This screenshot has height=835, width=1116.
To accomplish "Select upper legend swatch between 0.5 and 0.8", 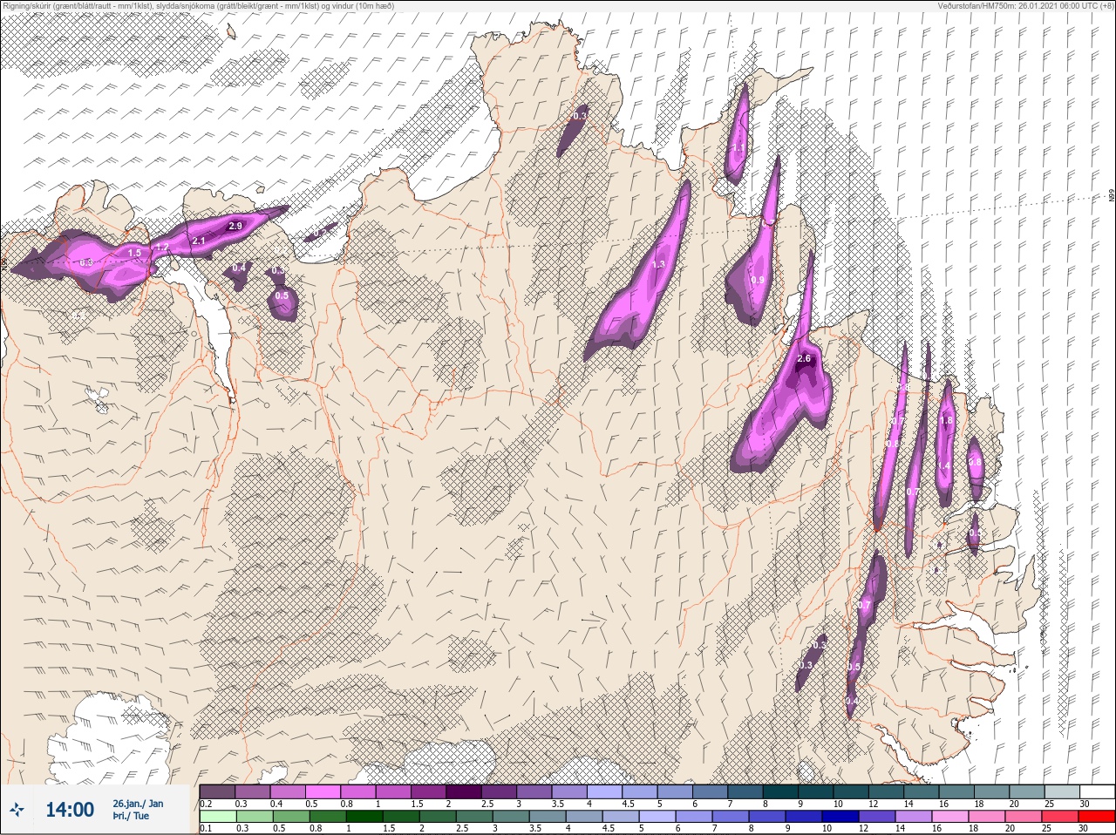I will (323, 791).
